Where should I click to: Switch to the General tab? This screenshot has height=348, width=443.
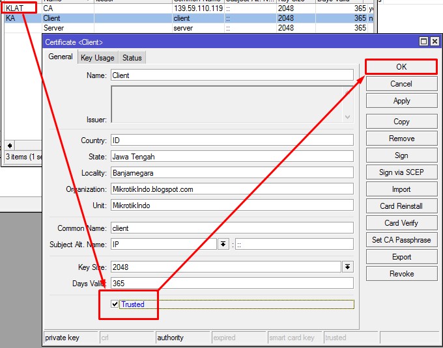(61, 57)
